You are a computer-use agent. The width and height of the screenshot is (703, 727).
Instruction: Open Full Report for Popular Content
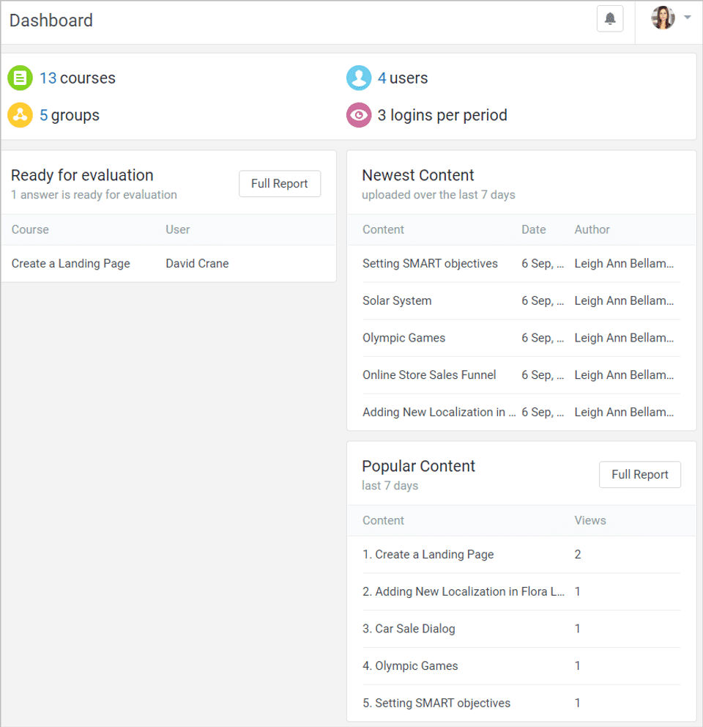click(x=639, y=474)
